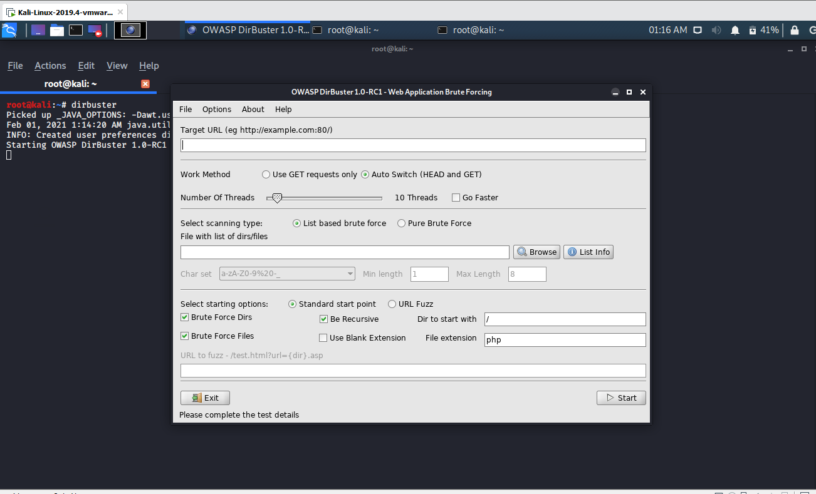Toggle the Be Recursive checkbox
The width and height of the screenshot is (816, 494).
coord(324,319)
